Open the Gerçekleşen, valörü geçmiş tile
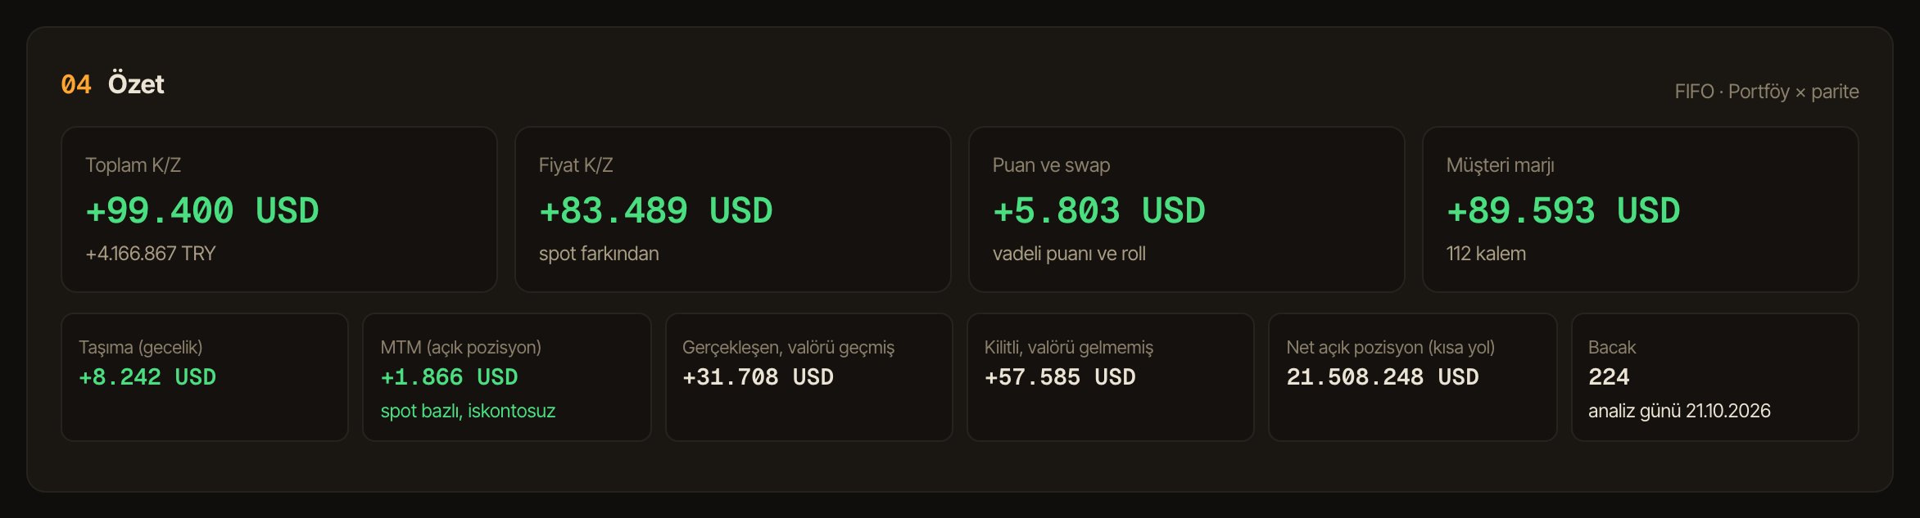The image size is (1920, 518). [x=809, y=377]
